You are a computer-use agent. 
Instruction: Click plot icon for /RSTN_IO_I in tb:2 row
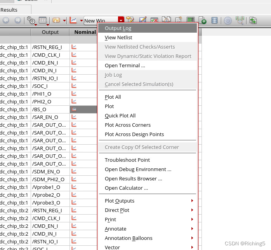tap(74, 241)
